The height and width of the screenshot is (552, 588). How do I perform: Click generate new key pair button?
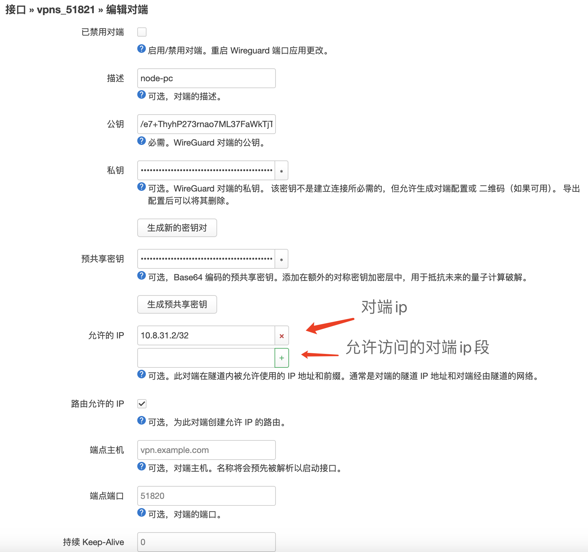pyautogui.click(x=177, y=228)
